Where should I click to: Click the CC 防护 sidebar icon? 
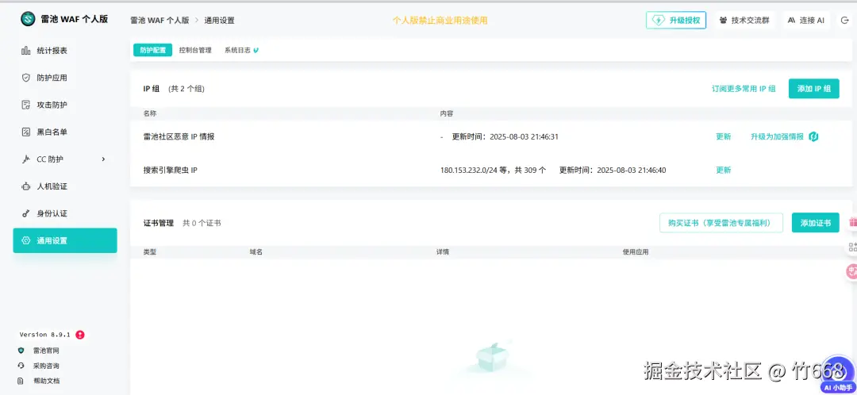[x=25, y=159]
